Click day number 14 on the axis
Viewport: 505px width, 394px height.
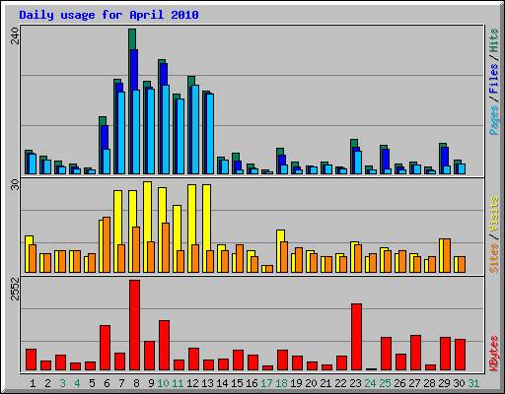222,383
